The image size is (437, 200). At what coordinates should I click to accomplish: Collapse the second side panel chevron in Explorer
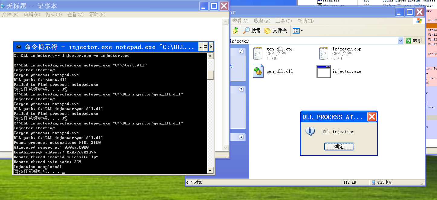(x=241, y=89)
